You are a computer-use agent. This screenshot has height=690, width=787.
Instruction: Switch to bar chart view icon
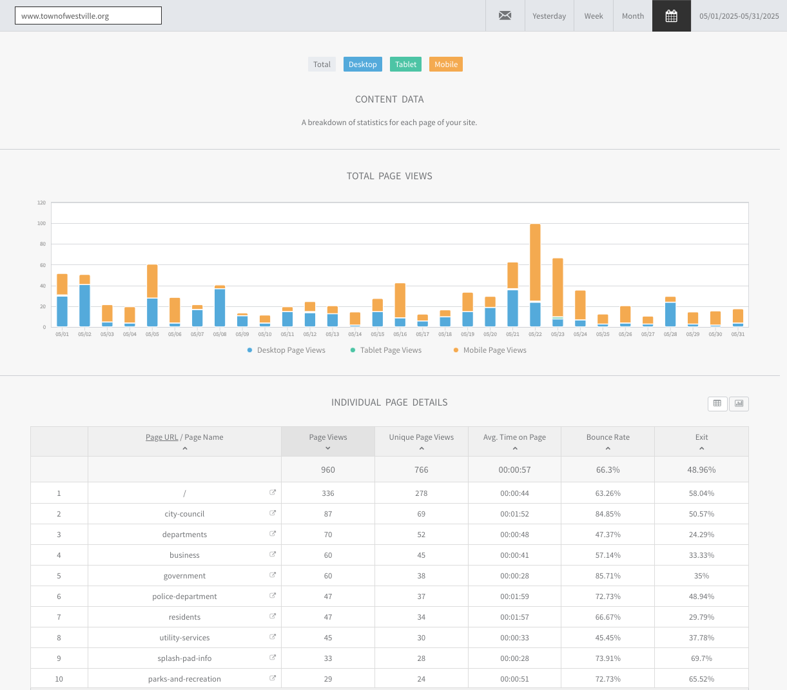click(x=739, y=404)
